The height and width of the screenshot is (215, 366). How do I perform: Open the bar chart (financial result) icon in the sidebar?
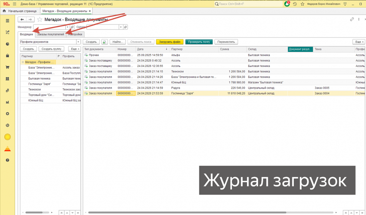click(8, 102)
